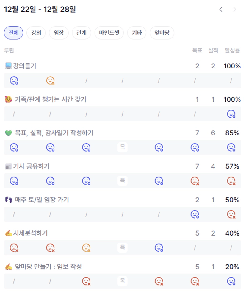Image resolution: width=246 pixels, height=296 pixels.
Task: Click the orange partial face in 시세분석하기 row
Action: [86, 247]
